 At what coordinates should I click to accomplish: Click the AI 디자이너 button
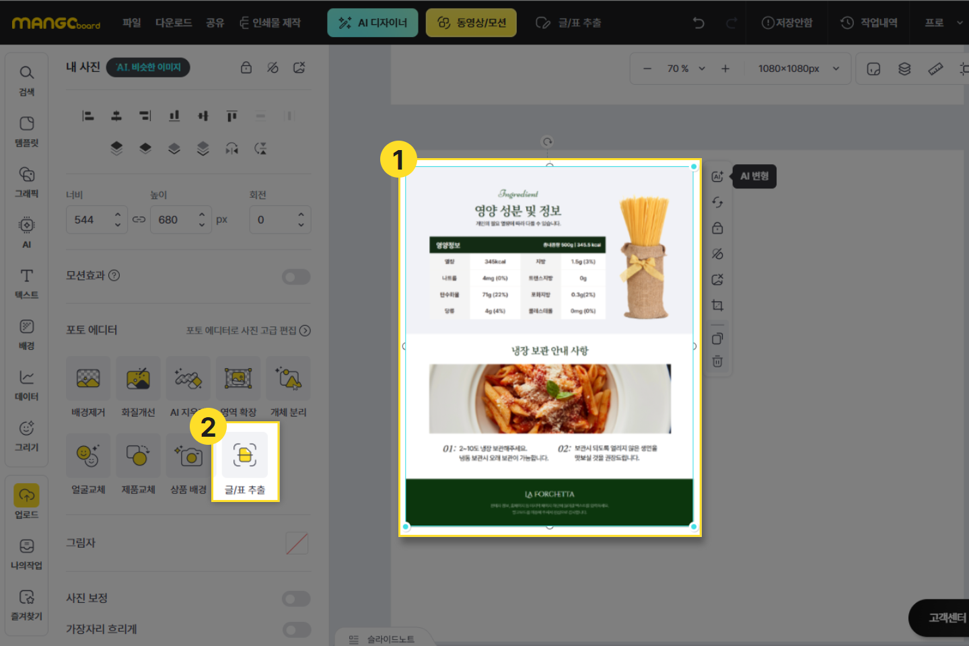373,23
